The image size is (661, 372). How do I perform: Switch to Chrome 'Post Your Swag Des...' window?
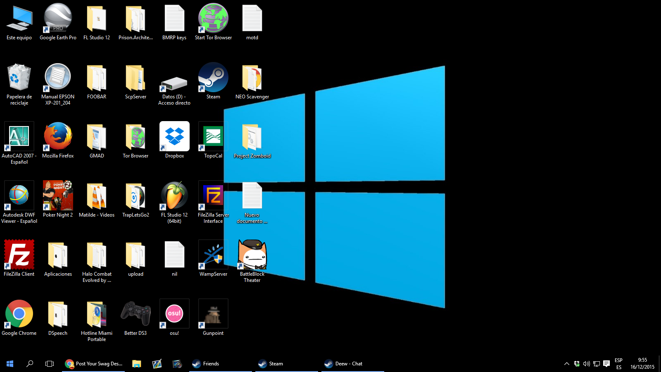(x=93, y=364)
